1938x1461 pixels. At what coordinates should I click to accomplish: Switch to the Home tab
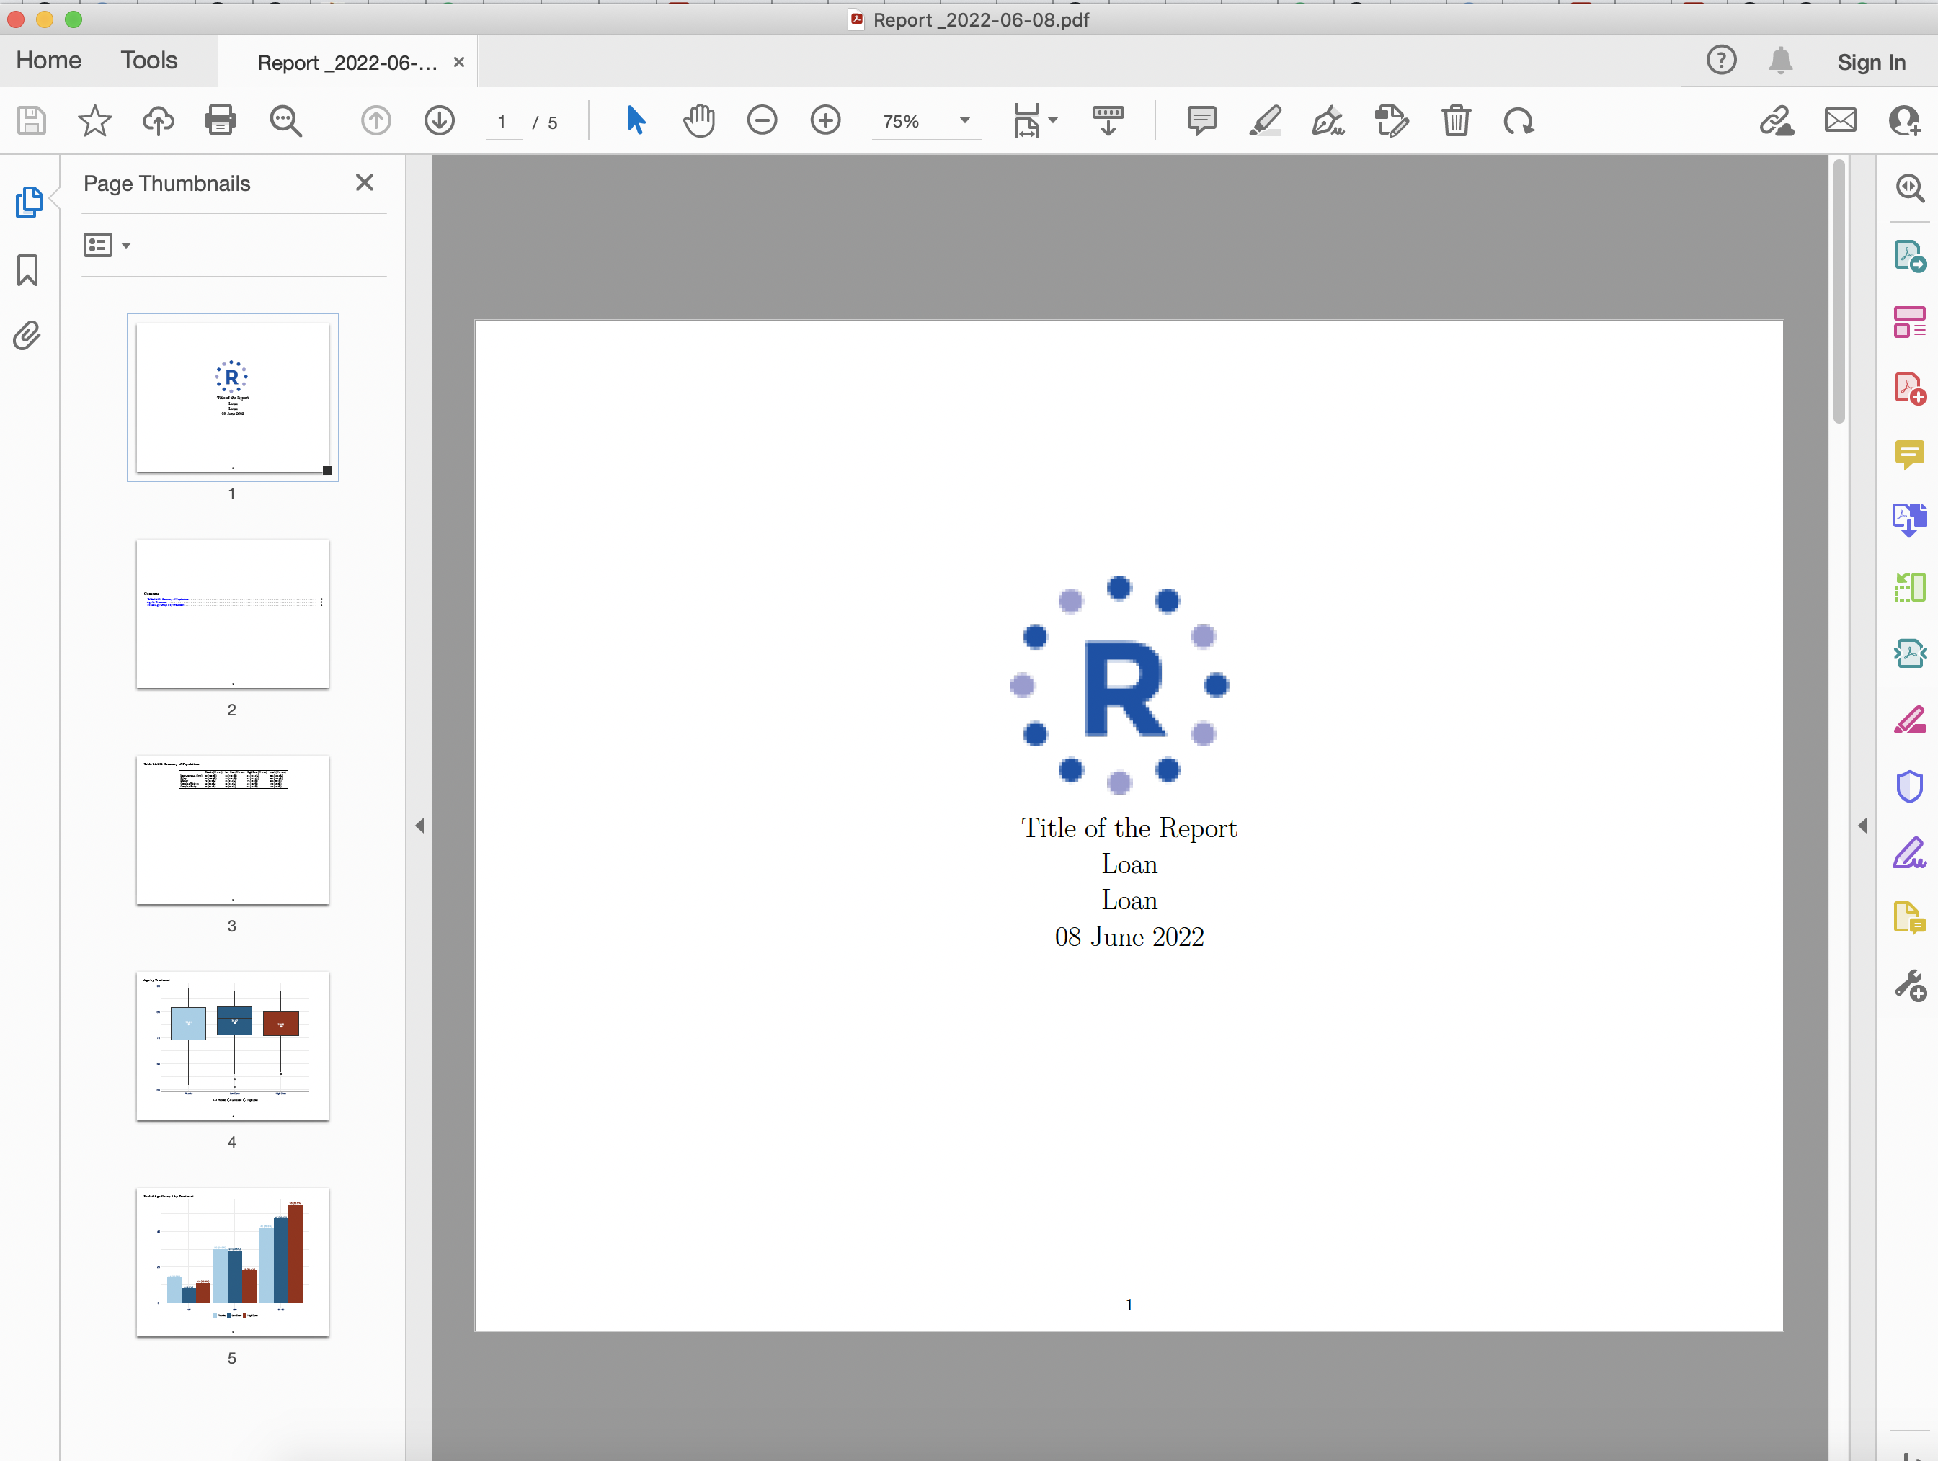pyautogui.click(x=48, y=61)
